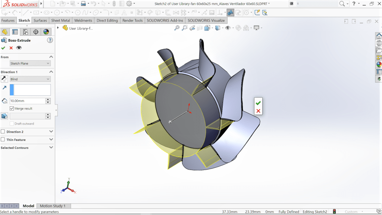
Task: Uncheck the Merge result checkbox
Action: click(x=12, y=109)
